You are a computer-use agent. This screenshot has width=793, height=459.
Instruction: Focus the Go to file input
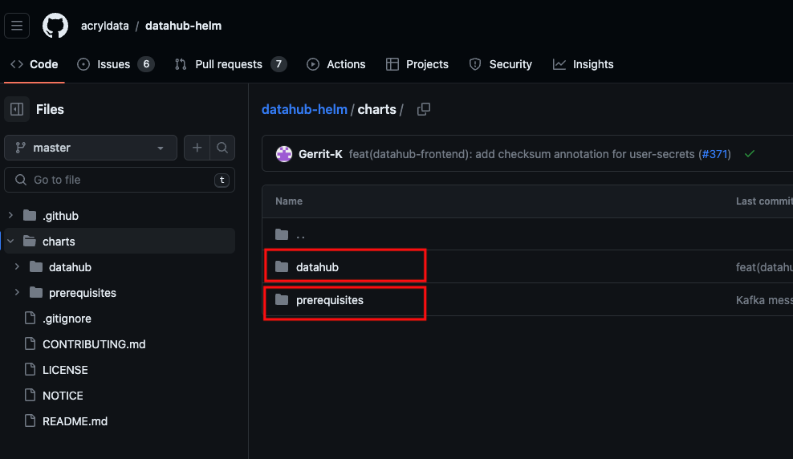[x=120, y=180]
